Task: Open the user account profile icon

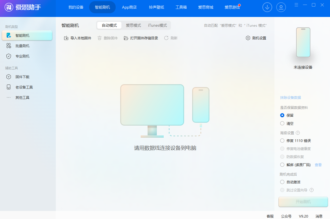Action: (281, 7)
